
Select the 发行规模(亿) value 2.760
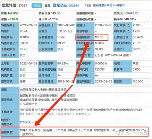click(x=137, y=25)
